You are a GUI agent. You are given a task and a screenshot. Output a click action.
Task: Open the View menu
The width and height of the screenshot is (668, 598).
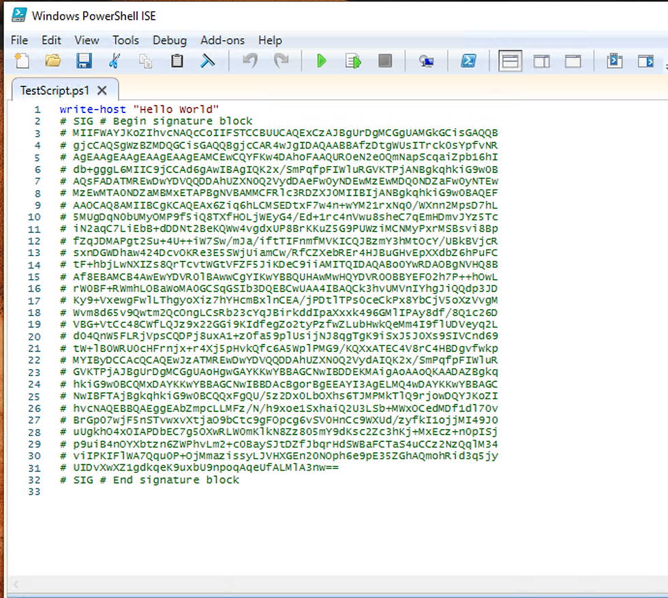(x=87, y=40)
